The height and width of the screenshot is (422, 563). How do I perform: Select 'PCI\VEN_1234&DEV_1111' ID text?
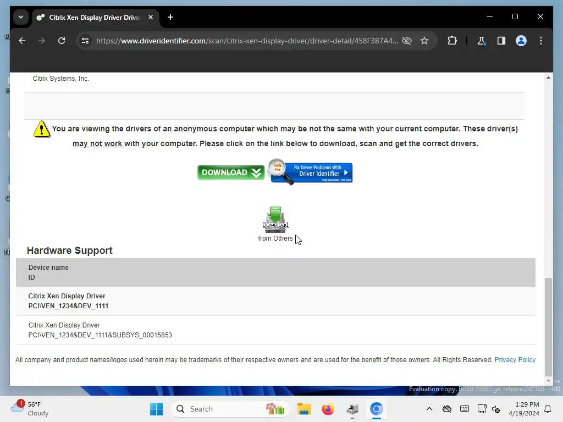pos(68,306)
